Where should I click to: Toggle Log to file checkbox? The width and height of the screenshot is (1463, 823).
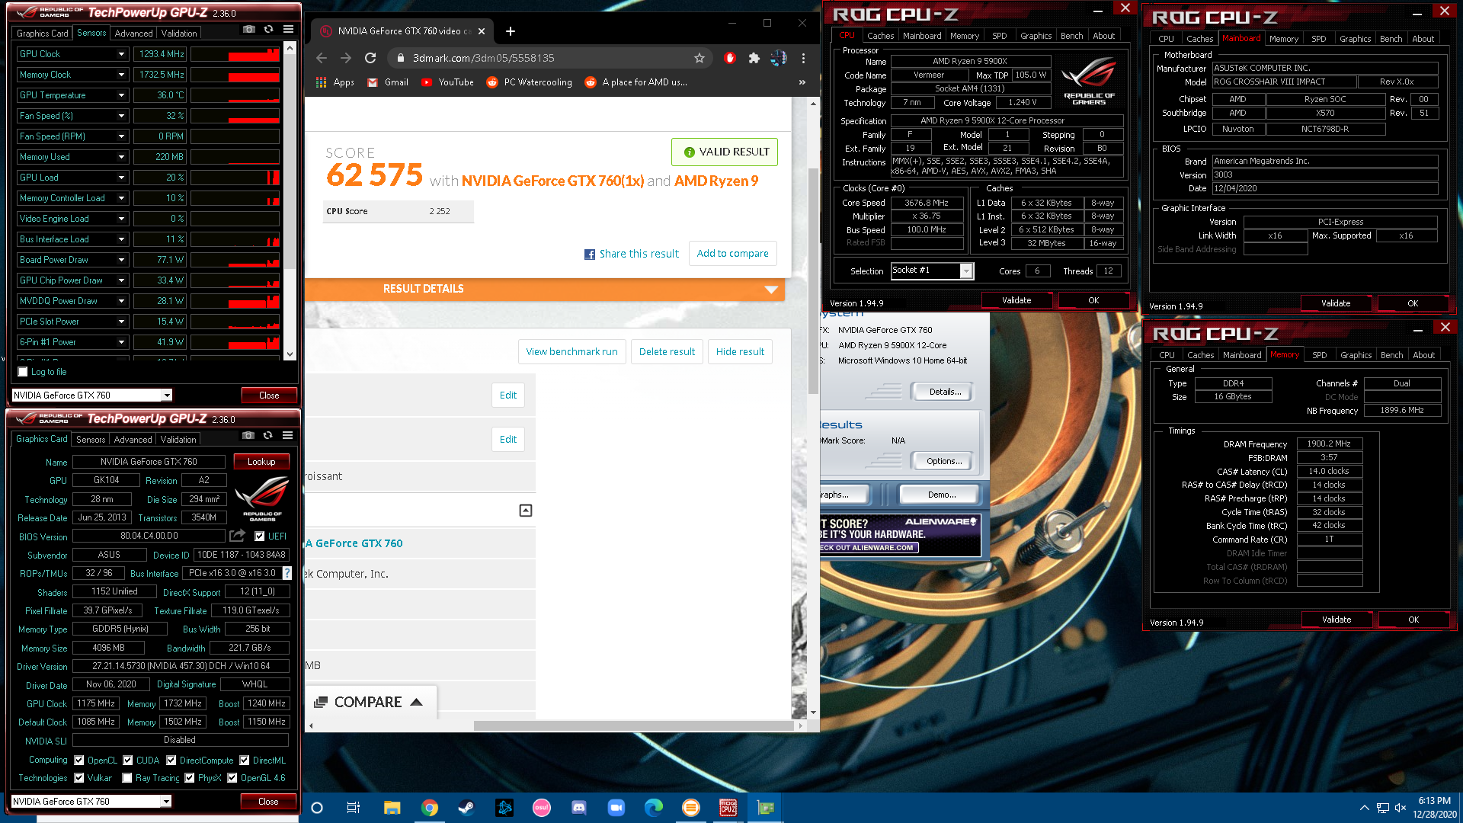click(x=23, y=372)
